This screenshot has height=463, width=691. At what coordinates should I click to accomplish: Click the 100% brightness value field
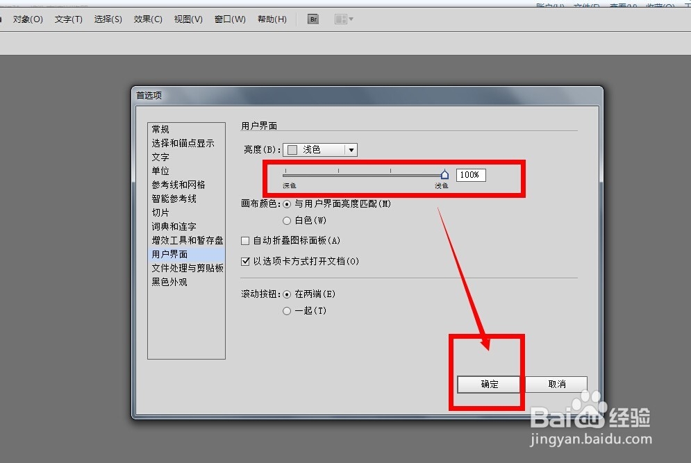[x=470, y=174]
